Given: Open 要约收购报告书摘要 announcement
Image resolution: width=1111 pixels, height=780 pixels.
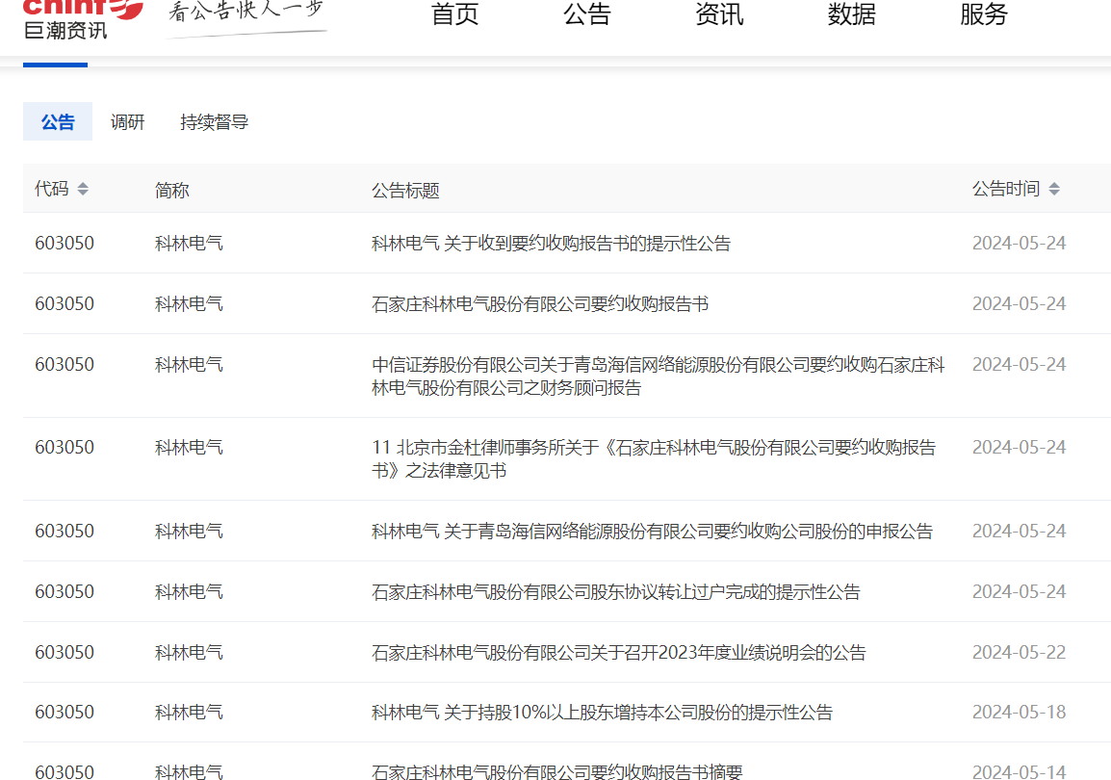Looking at the screenshot, I should 556,771.
